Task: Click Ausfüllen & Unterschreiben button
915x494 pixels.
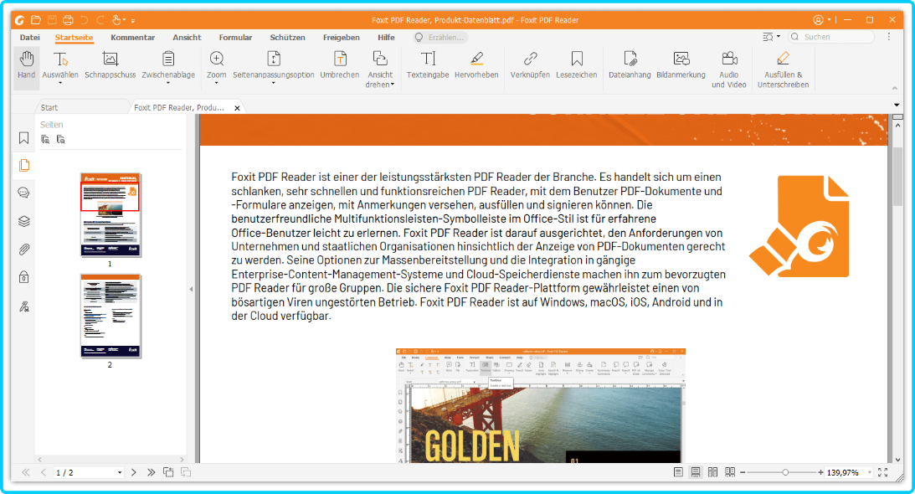Action: 783,67
